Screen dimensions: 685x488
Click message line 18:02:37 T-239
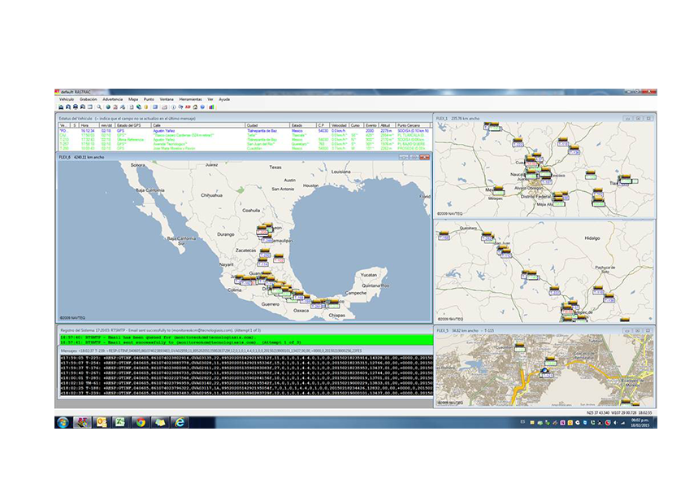point(246,393)
